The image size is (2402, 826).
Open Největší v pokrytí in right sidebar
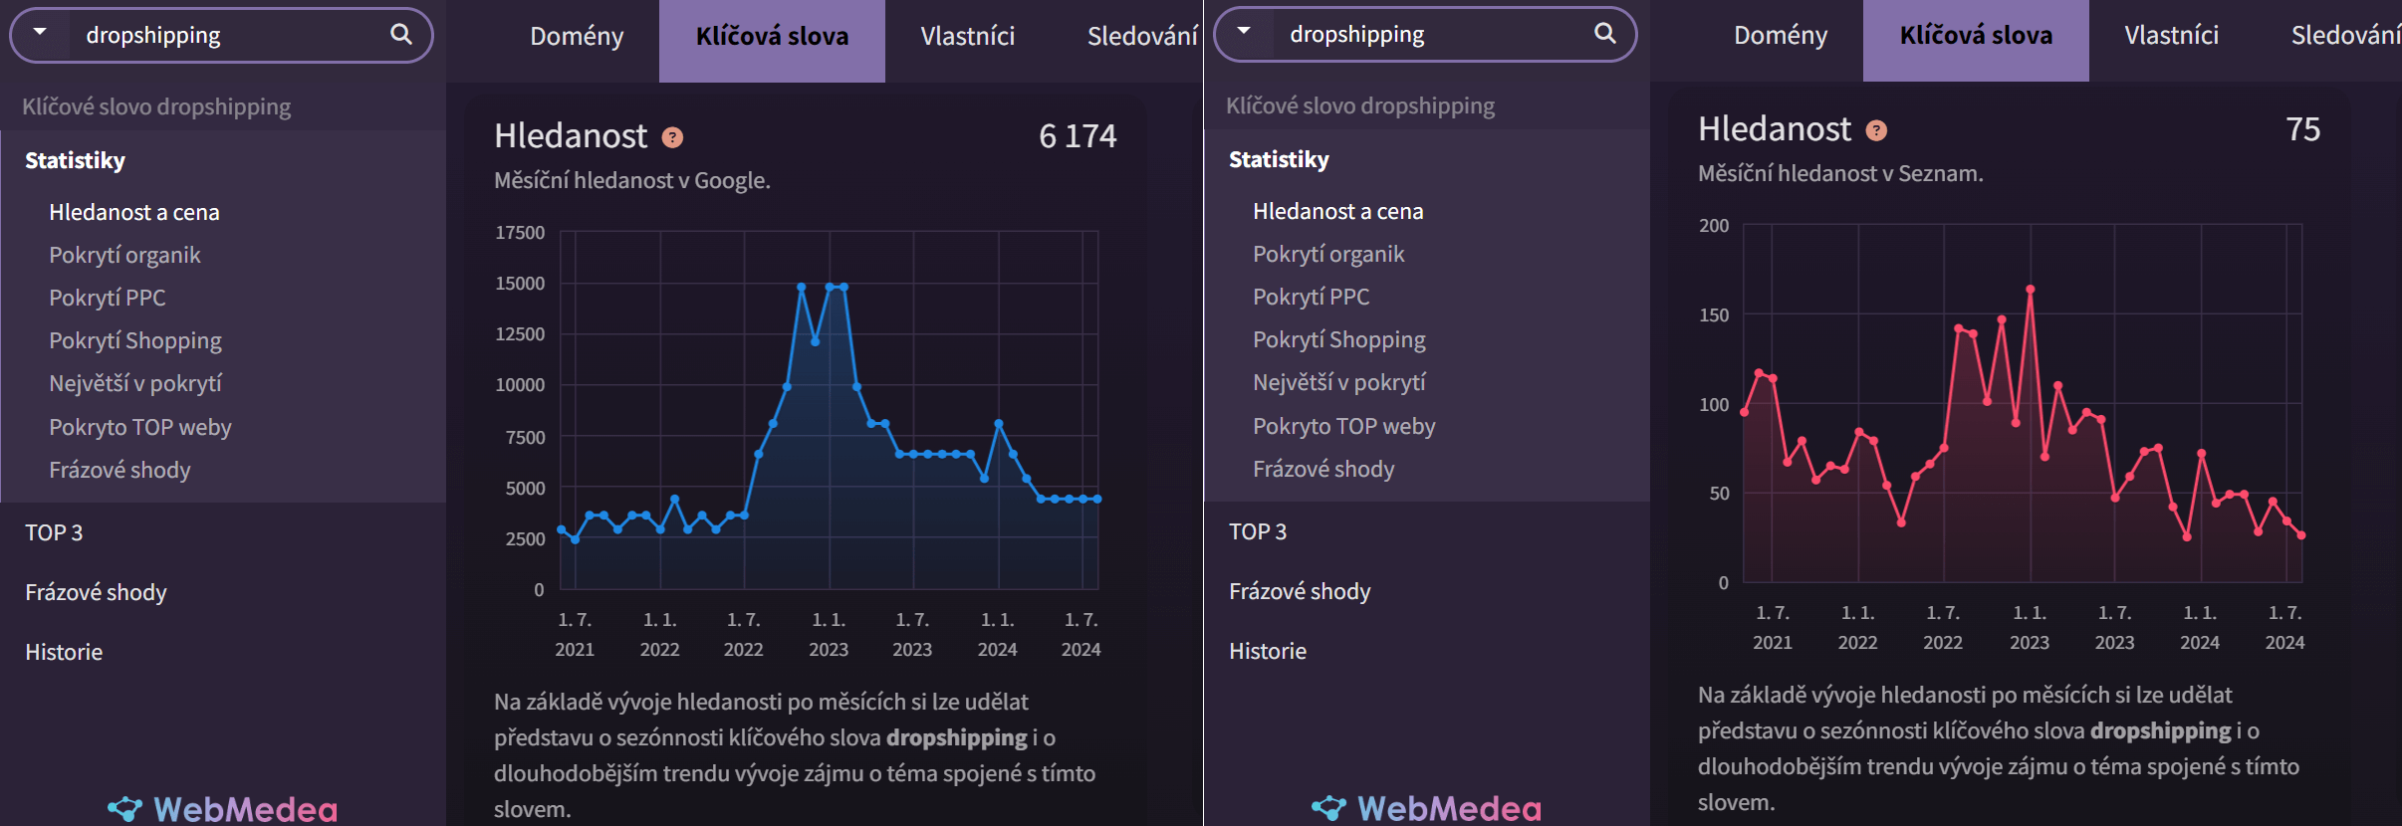pyautogui.click(x=1339, y=383)
